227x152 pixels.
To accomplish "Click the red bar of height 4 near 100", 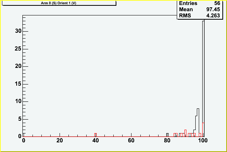I will click(203, 130).
